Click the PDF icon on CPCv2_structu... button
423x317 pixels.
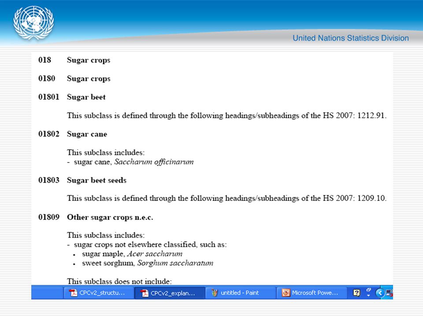[x=73, y=293]
